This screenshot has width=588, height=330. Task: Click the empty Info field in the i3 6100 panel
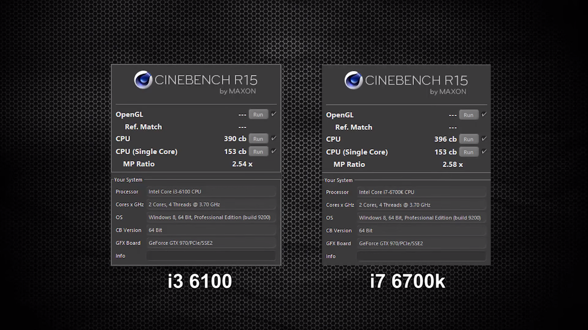(x=211, y=256)
